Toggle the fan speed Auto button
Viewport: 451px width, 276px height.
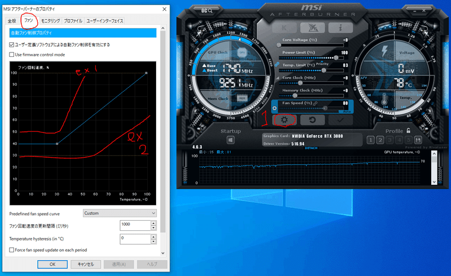347,112
